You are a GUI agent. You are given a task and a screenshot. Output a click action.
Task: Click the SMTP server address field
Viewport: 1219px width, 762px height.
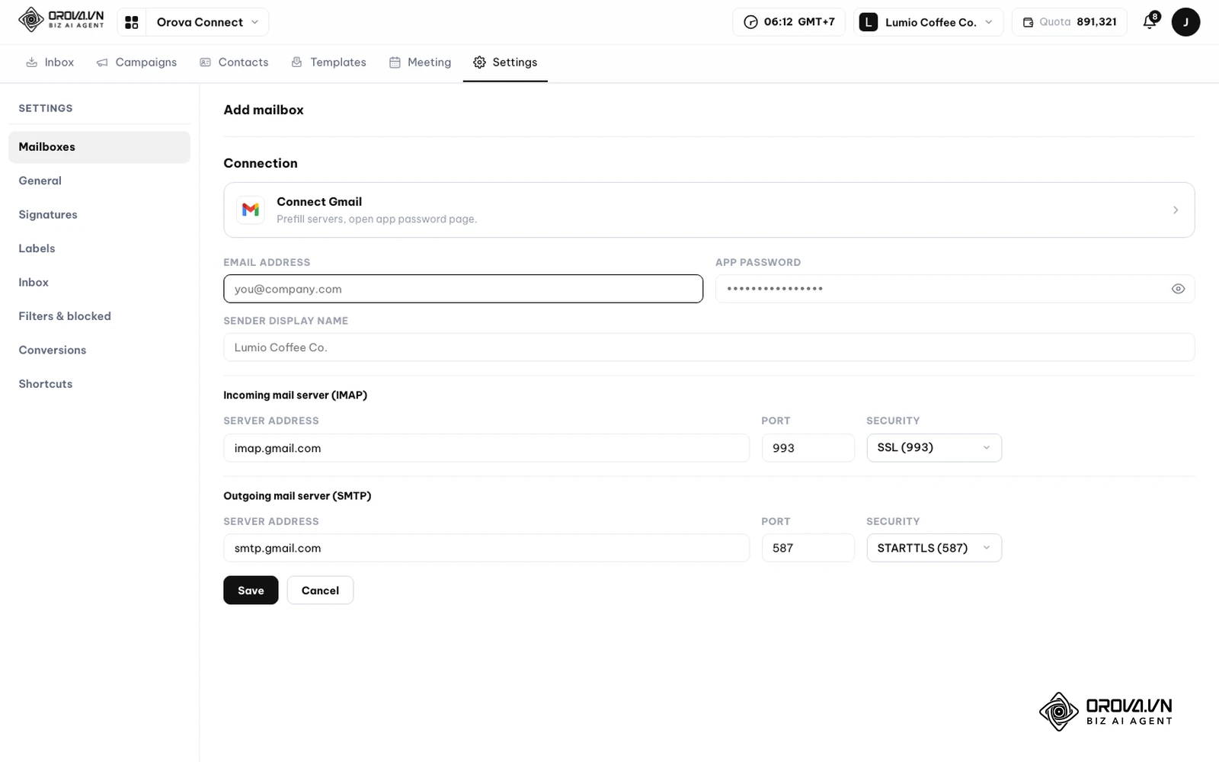[487, 548]
